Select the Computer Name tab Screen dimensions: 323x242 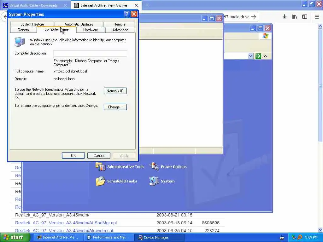tap(56, 29)
